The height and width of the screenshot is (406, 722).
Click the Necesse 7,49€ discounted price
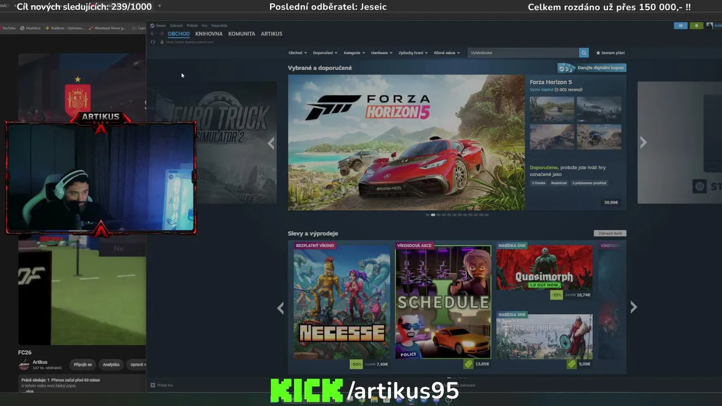click(382, 364)
